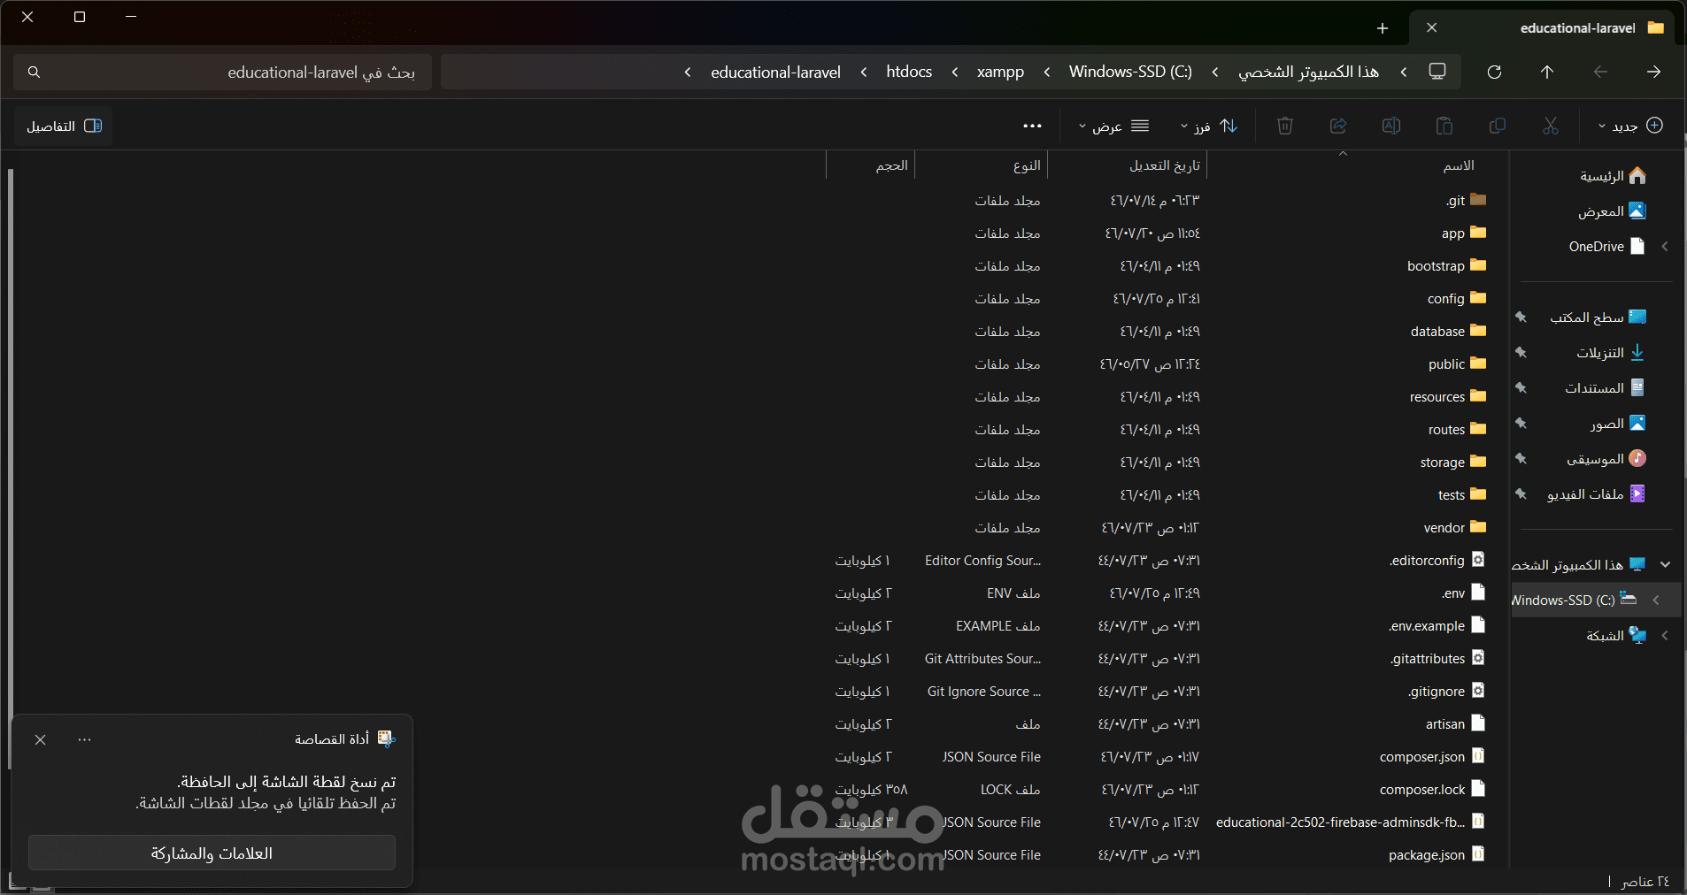Navigate to htdocs in the breadcrumb
Viewport: 1687px width, 895px height.
click(x=909, y=73)
